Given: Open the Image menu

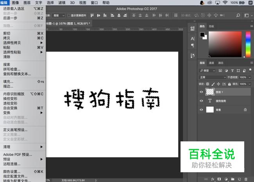Looking at the screenshot, I should point(15,3).
